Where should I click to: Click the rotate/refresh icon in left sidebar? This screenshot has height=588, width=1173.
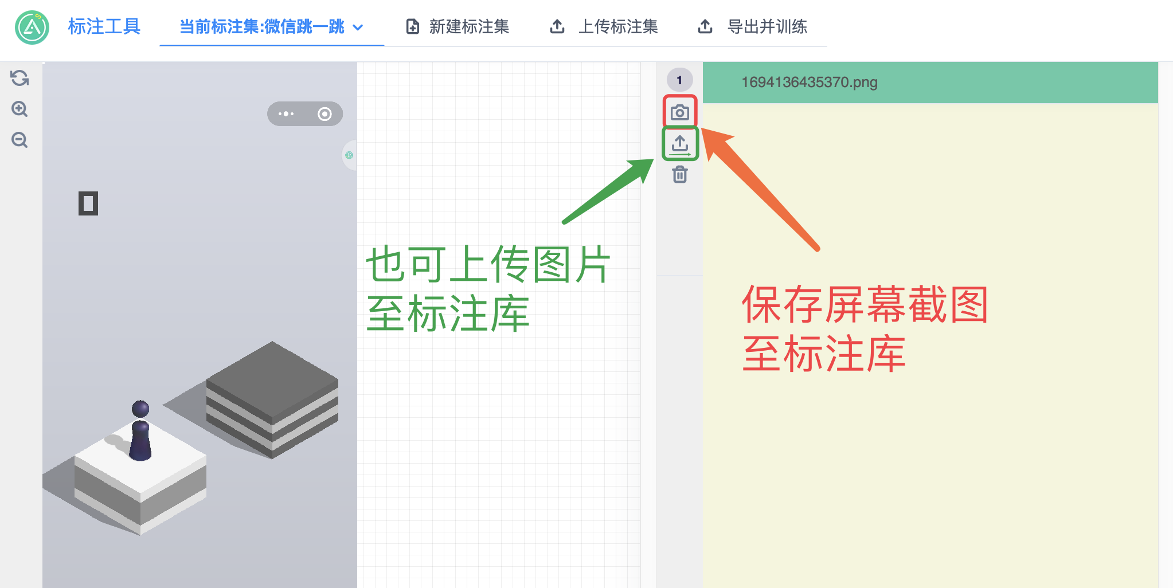[20, 78]
